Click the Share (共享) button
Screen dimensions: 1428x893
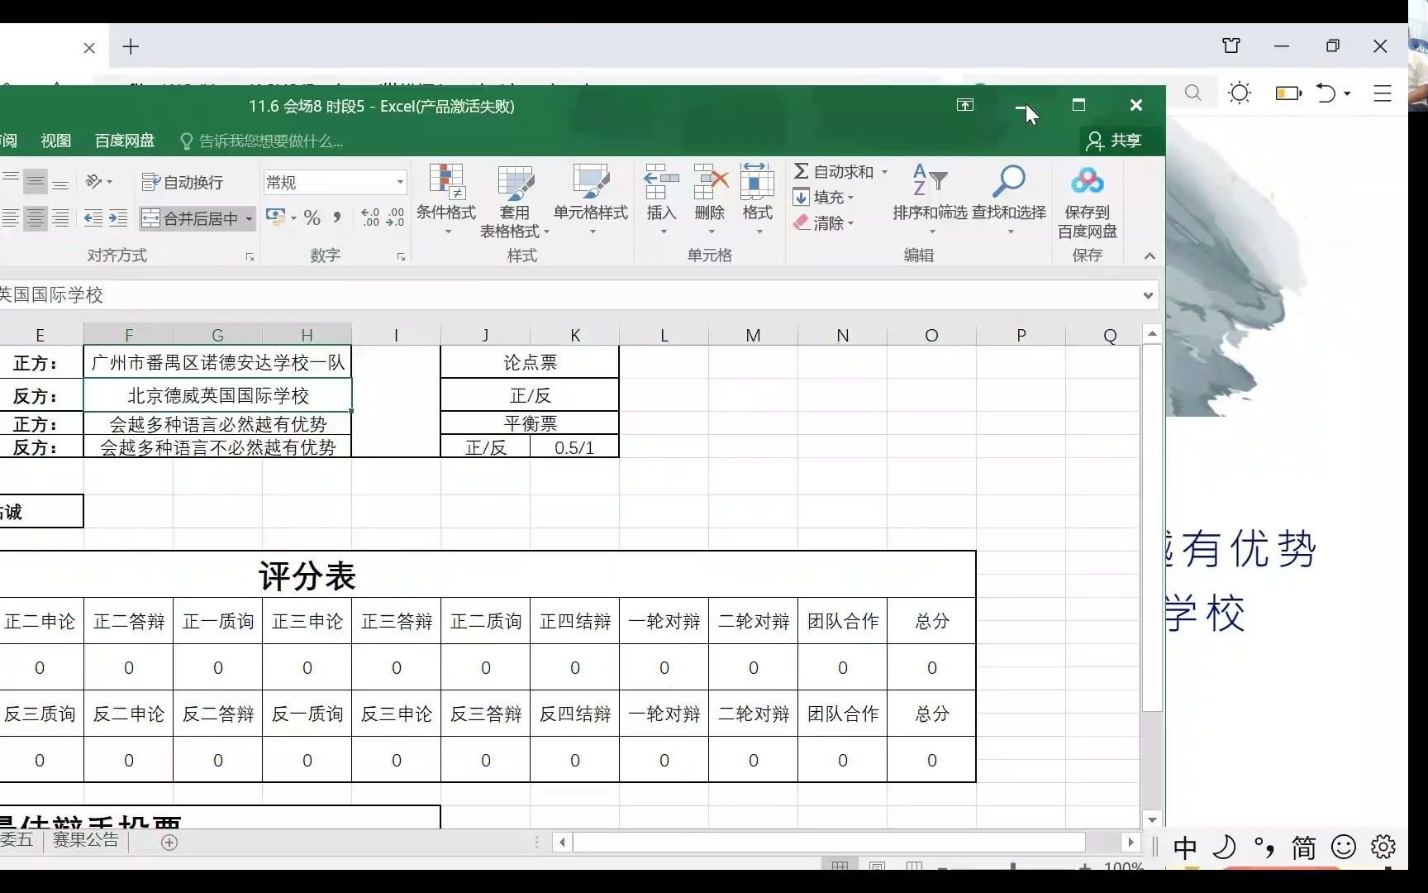(1115, 141)
